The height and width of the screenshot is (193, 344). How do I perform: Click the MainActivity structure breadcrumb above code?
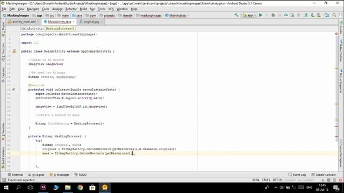click(x=32, y=28)
